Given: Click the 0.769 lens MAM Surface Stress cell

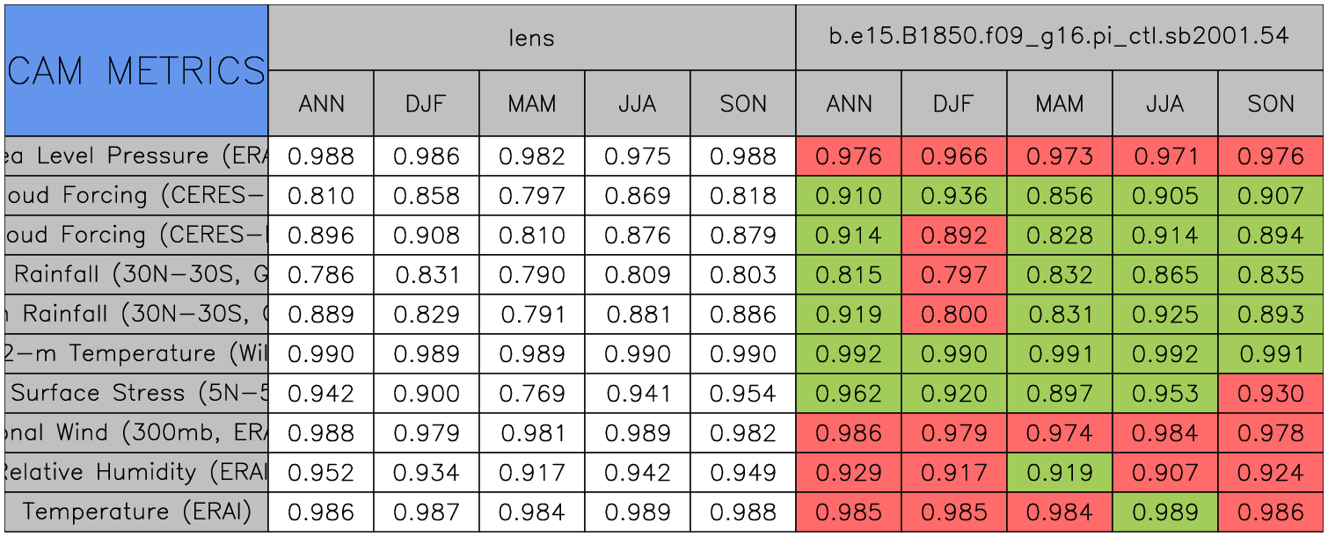Looking at the screenshot, I should click(x=531, y=393).
